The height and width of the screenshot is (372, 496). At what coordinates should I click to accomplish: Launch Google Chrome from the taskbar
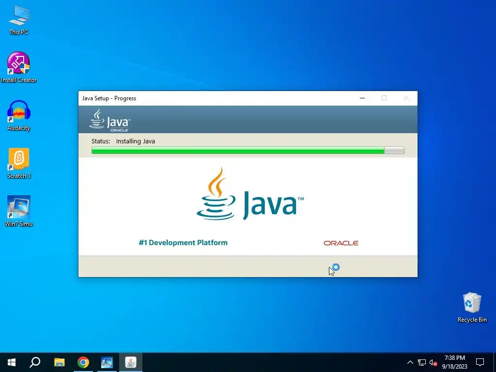tap(83, 362)
